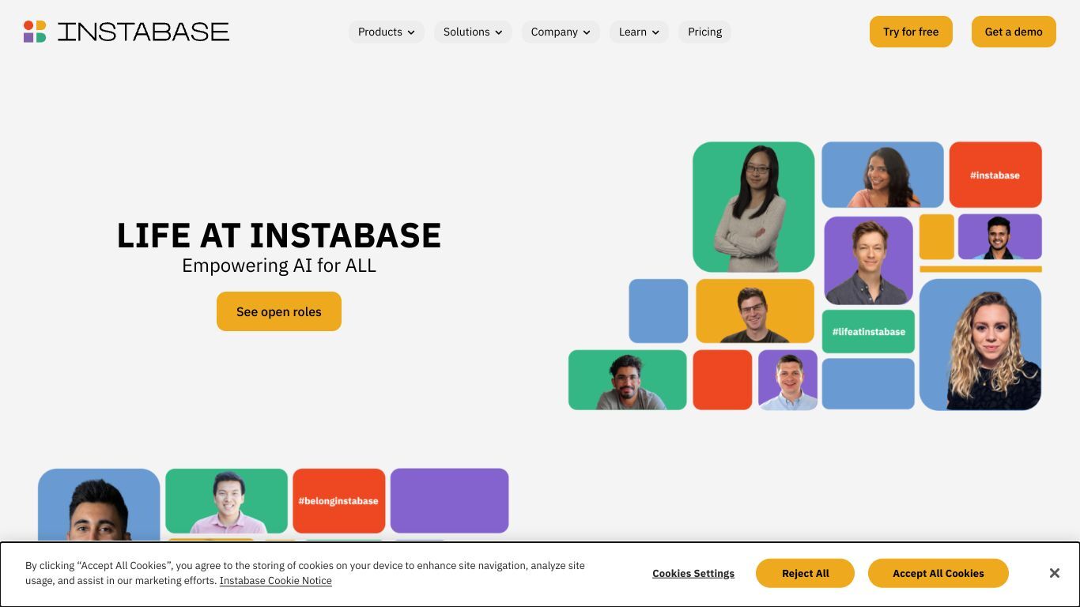Click the man in pink shirt photo
Screen dimensions: 1080x607
226,501
